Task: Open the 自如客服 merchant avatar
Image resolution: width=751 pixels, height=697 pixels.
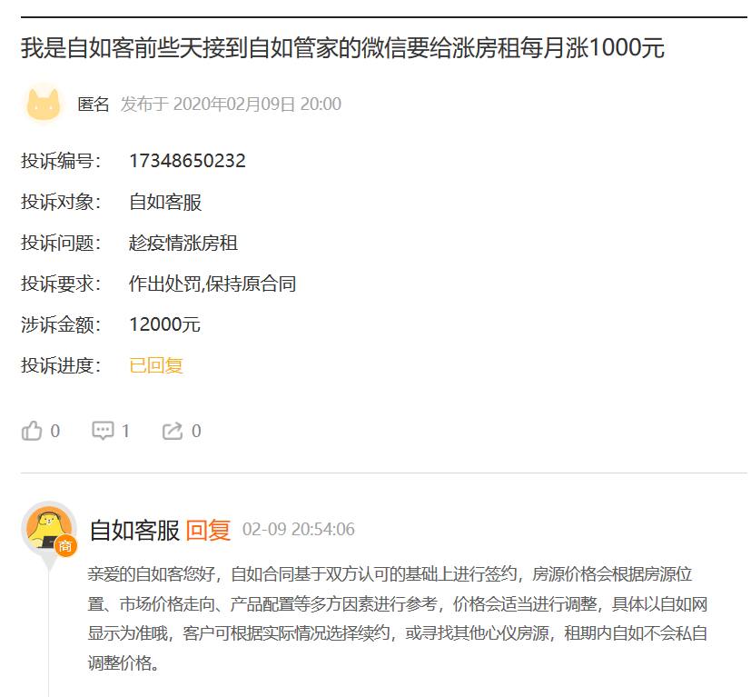Action: coord(49,529)
